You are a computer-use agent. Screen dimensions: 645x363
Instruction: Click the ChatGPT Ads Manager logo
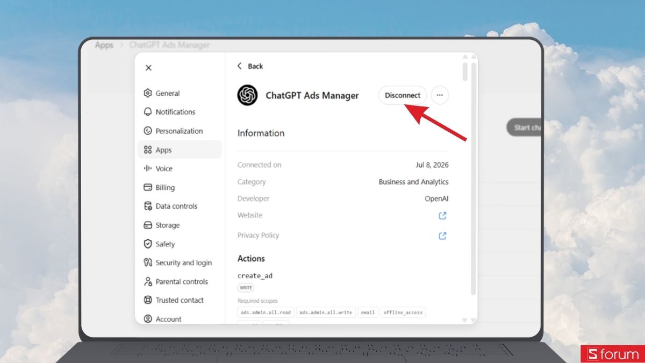coord(247,96)
